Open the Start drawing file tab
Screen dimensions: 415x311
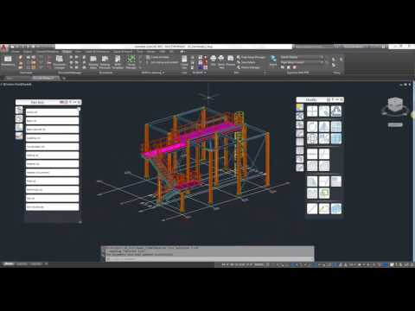[x=10, y=78]
